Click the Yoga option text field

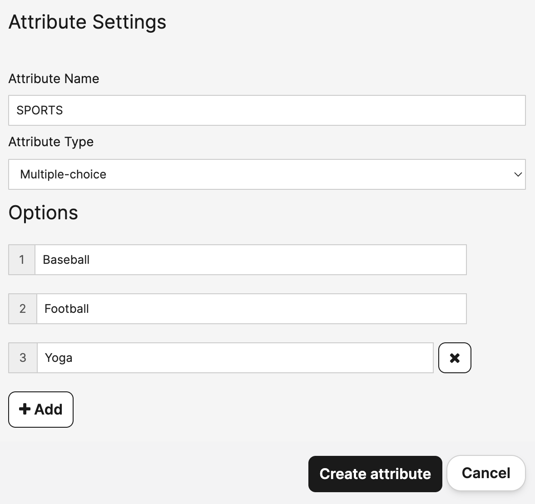click(235, 358)
